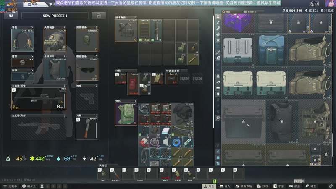The image size is (336, 189).
Task: Select the machete in sheath slot
Action: (87, 128)
